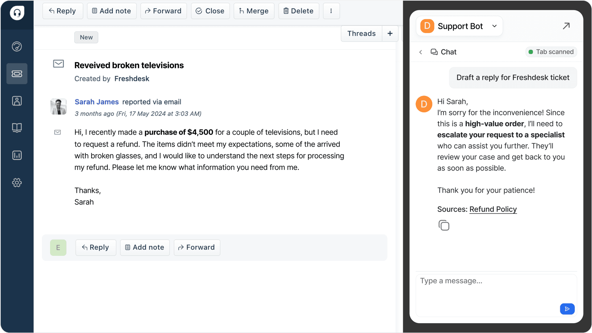Copy the bot reply with copy icon

tap(444, 225)
